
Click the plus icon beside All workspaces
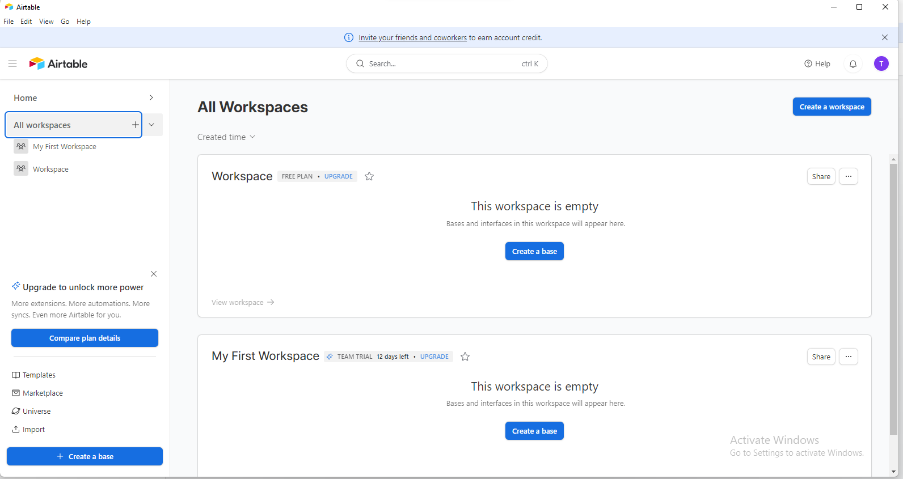pos(135,125)
